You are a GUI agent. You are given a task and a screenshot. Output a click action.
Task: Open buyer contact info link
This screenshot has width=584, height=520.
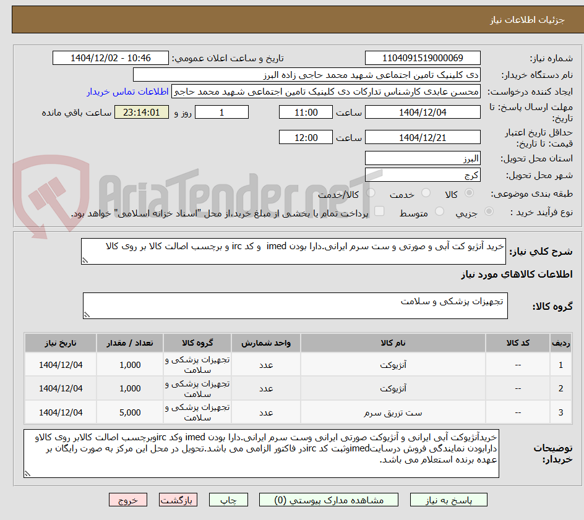[127, 92]
